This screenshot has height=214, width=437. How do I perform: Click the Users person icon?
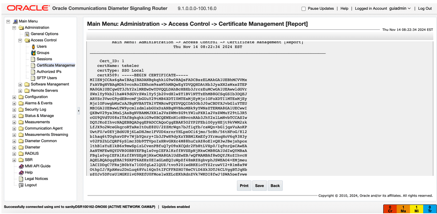(33, 47)
